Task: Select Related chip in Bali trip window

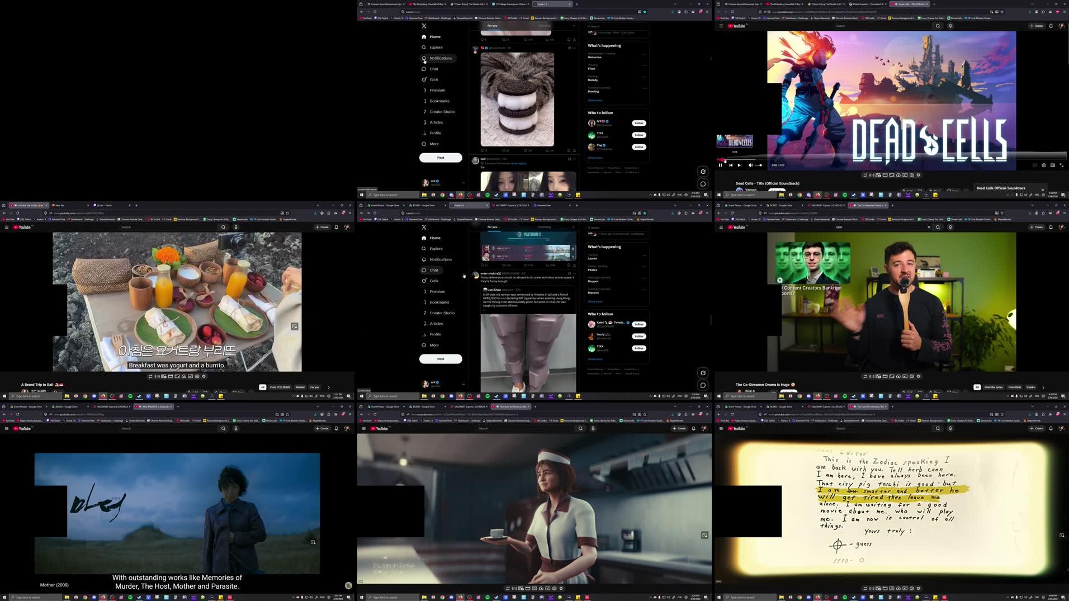Action: point(300,387)
